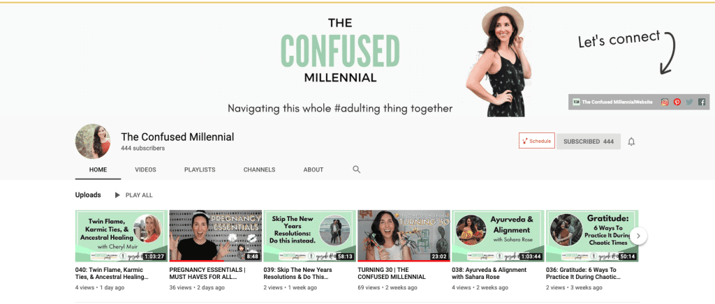This screenshot has height=304, width=715.
Task: Switch to the CHANNELS tab
Action: (259, 169)
